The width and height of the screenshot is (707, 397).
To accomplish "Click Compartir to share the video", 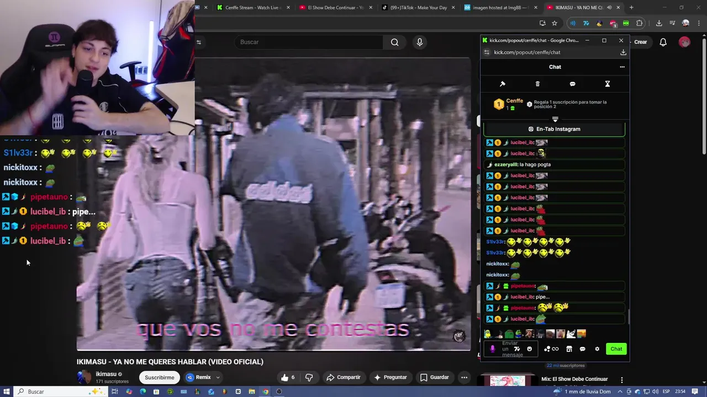I will (343, 377).
